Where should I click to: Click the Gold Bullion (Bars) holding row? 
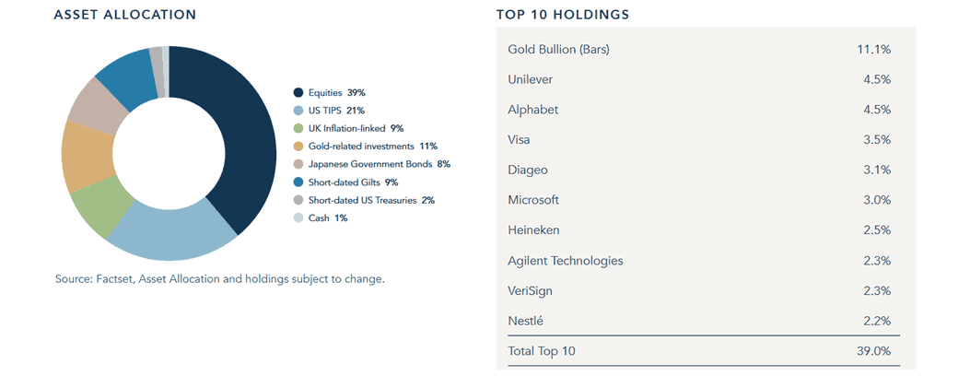[x=699, y=49]
